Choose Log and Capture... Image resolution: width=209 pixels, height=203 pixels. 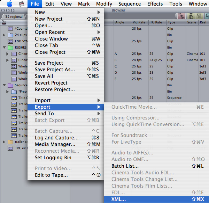(66, 138)
